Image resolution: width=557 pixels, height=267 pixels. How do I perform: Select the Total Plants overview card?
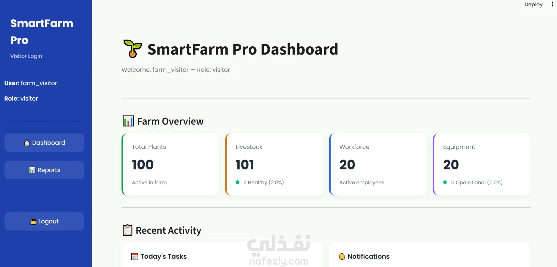pyautogui.click(x=171, y=164)
